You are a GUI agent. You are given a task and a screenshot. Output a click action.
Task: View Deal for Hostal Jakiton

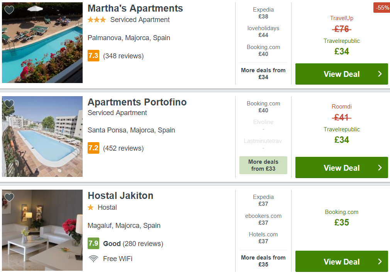pos(341,261)
